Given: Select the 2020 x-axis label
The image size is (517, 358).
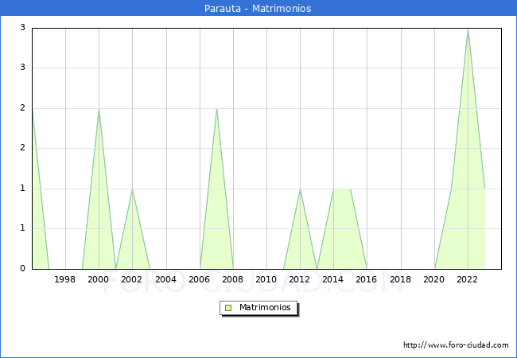Looking at the screenshot, I should click(434, 279).
